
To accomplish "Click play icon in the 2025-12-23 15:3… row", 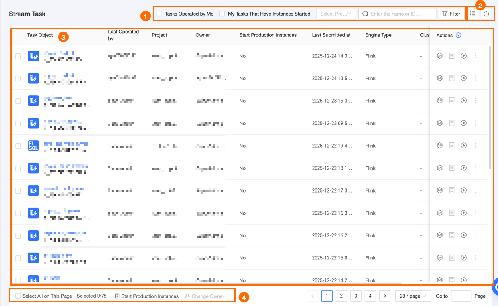I will pos(464,101).
